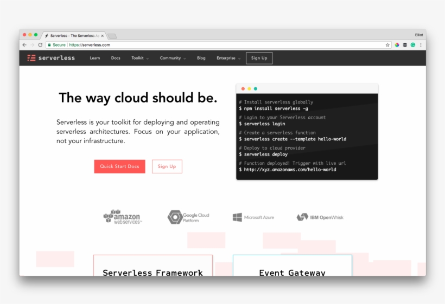This screenshot has width=445, height=304.
Task: Click the xyz.amazonaws.com/hello-world URL text
Action: [x=290, y=170]
